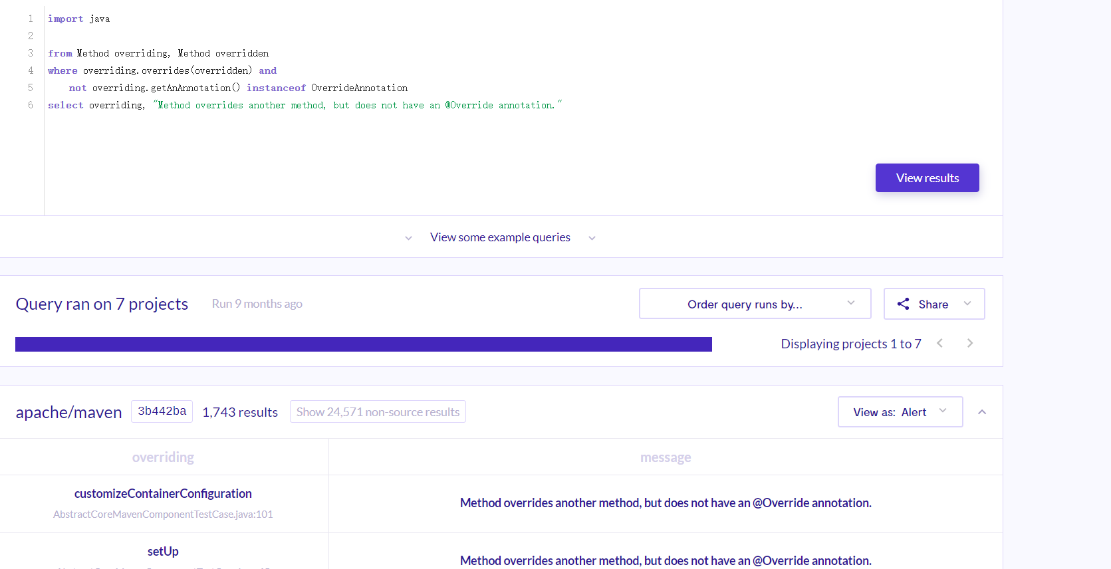Click View results button
1111x569 pixels.
pyautogui.click(x=927, y=177)
